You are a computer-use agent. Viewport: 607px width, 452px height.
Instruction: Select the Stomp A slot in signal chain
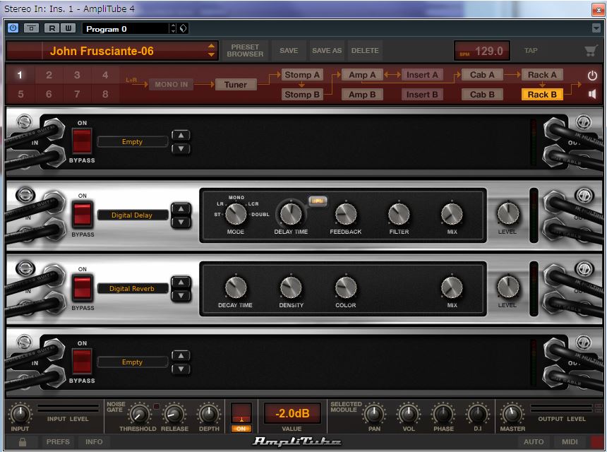click(x=302, y=74)
